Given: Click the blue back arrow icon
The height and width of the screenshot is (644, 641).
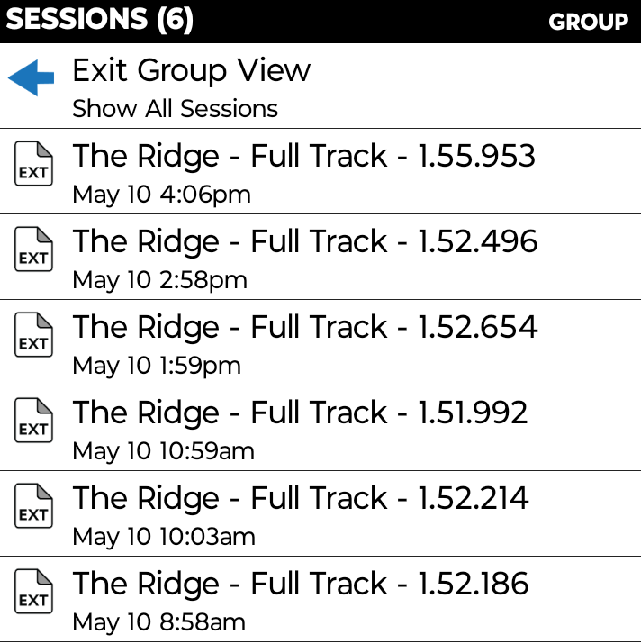Looking at the screenshot, I should click(x=32, y=77).
